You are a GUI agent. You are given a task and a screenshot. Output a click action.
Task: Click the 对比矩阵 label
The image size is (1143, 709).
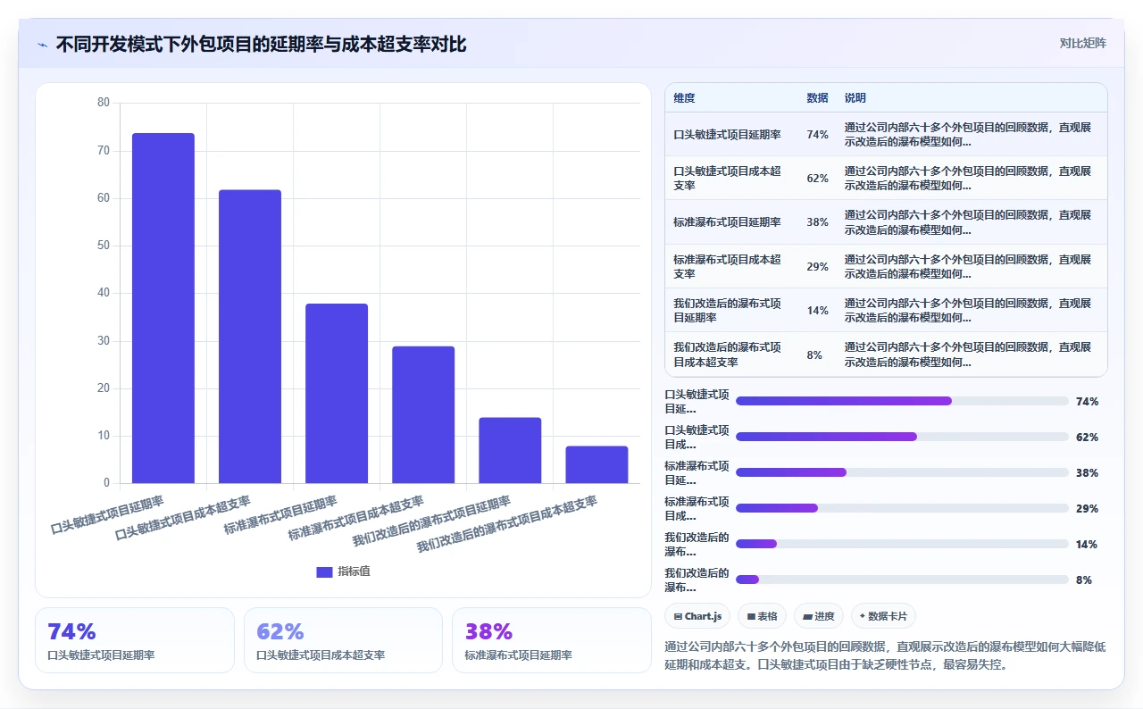(x=1082, y=43)
